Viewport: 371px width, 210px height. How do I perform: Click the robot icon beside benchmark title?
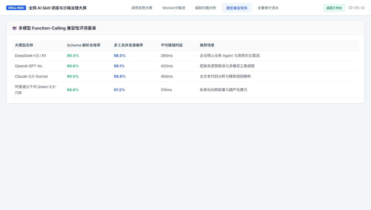click(15, 28)
